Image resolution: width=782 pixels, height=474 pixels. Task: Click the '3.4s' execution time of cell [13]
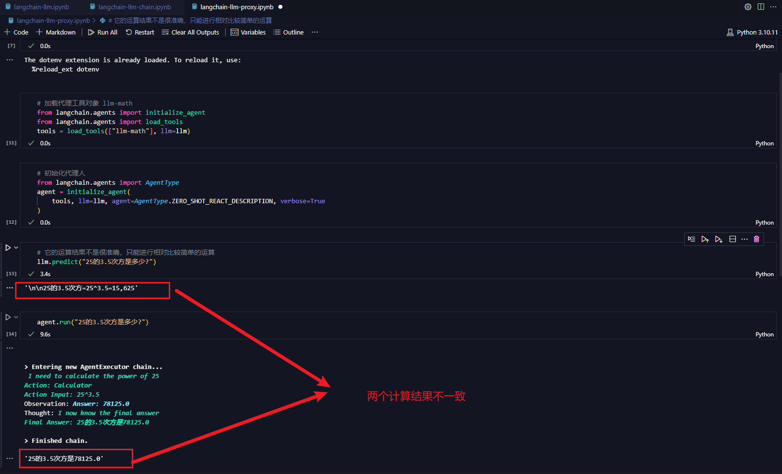pos(45,274)
